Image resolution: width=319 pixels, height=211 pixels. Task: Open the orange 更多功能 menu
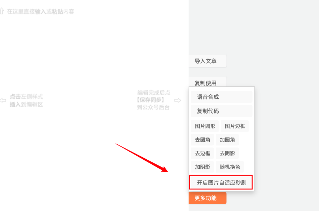click(207, 198)
